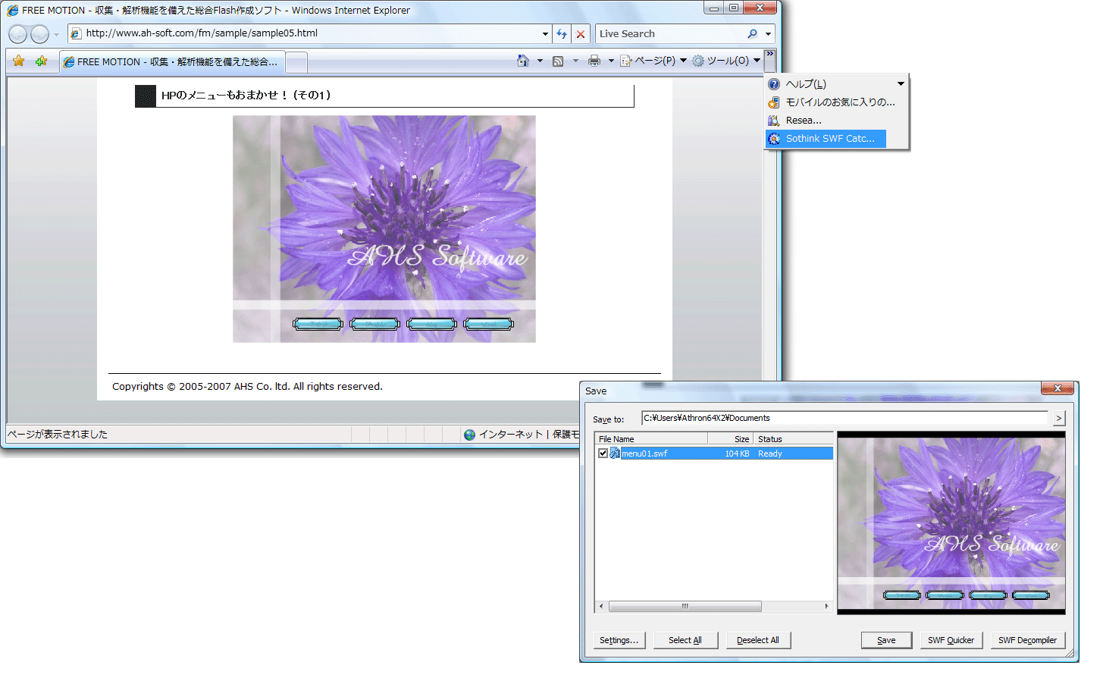Toggle the menu01.swf checkbox

[x=603, y=454]
